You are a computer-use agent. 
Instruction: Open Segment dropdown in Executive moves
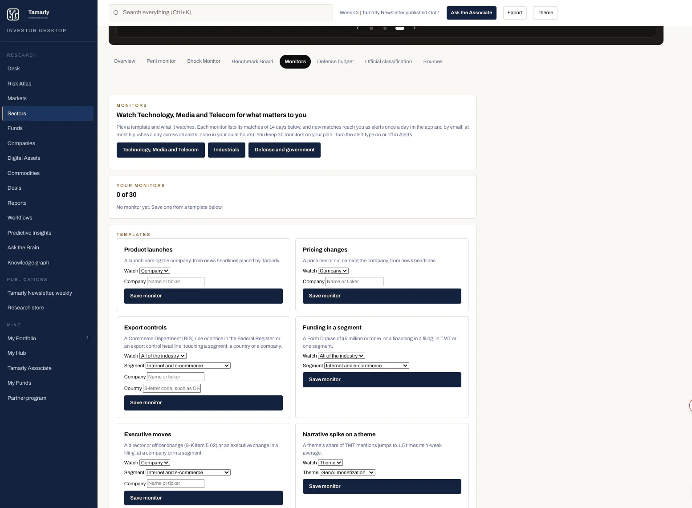pos(188,472)
